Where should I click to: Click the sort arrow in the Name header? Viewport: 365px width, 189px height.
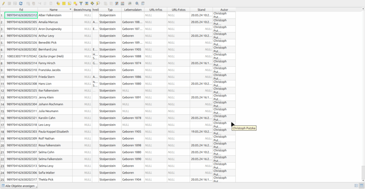(x=70, y=10)
